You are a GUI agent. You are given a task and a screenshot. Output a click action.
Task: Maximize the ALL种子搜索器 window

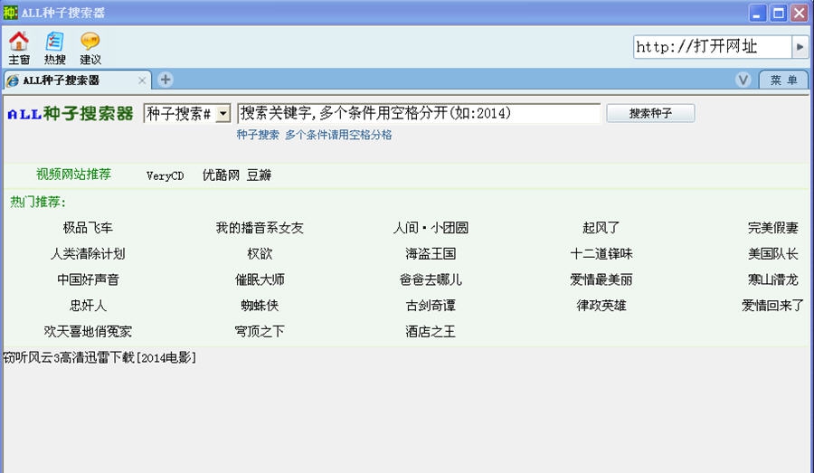(x=779, y=13)
